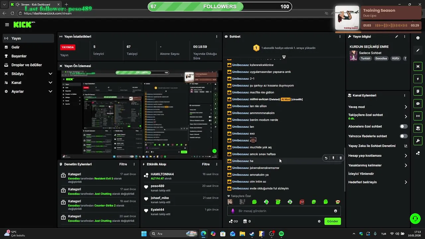Open the info icon in right sidebar

click(x=418, y=38)
